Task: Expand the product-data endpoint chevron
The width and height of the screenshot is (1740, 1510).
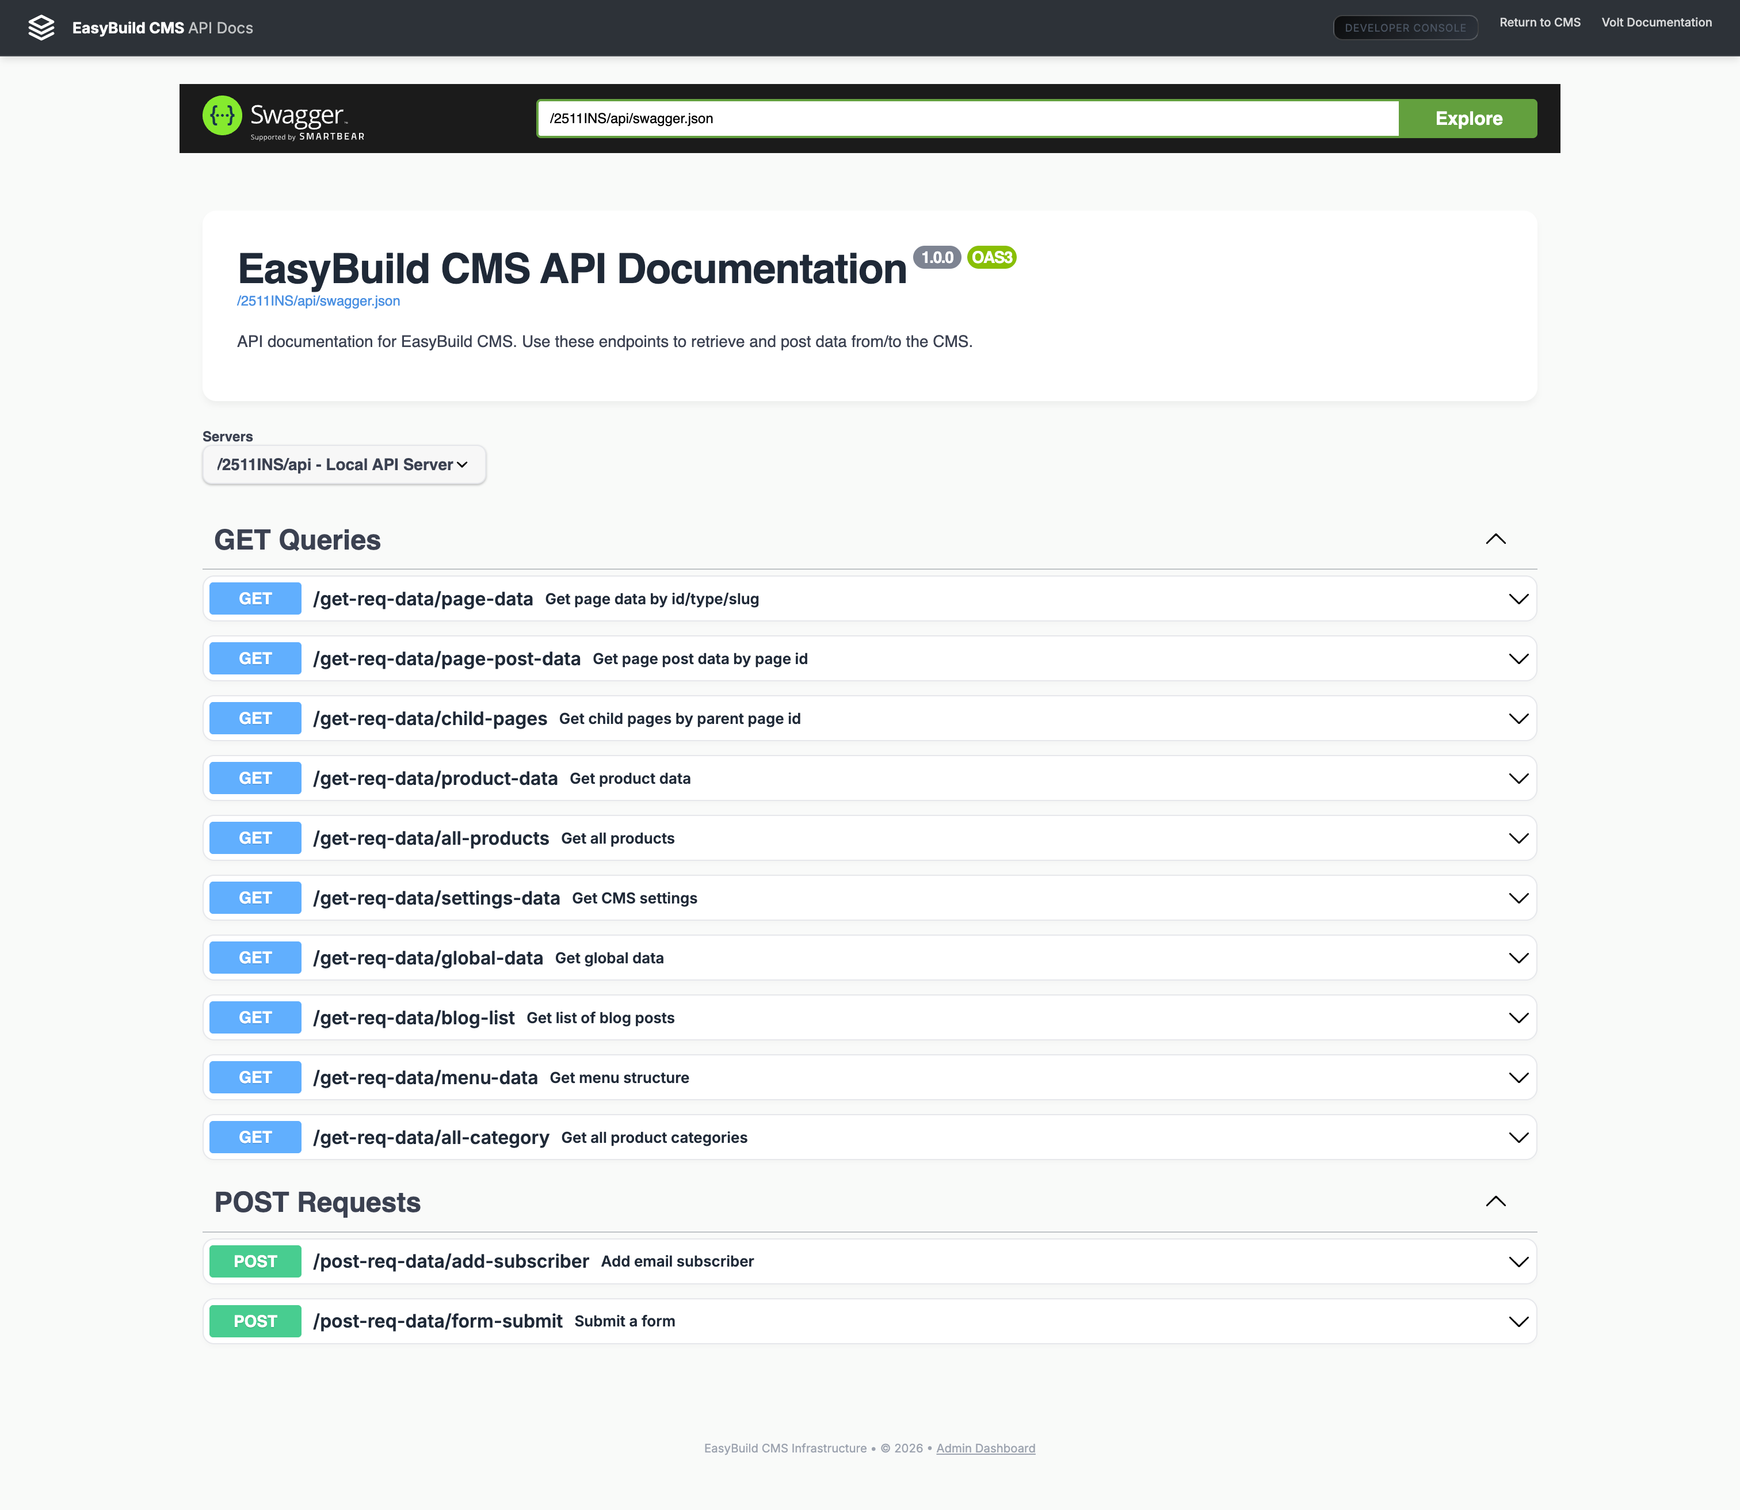Action: click(x=1518, y=779)
